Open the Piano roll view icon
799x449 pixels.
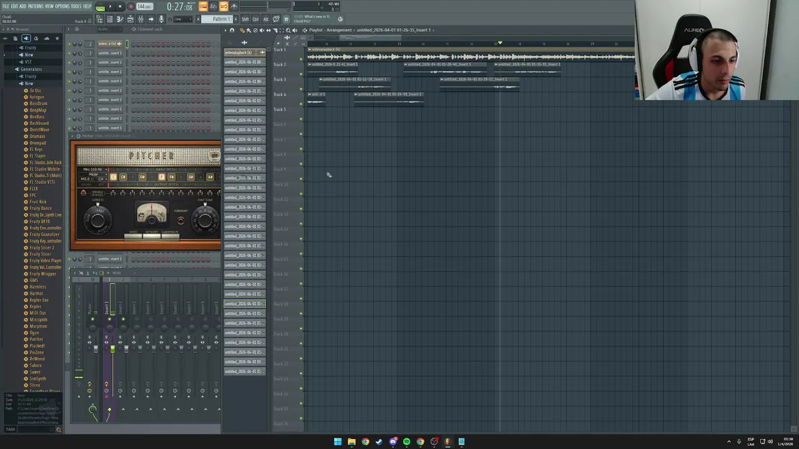click(120, 19)
